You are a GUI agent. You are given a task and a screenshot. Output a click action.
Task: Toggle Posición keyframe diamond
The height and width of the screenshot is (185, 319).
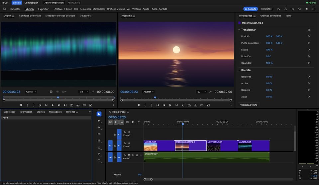coord(309,36)
